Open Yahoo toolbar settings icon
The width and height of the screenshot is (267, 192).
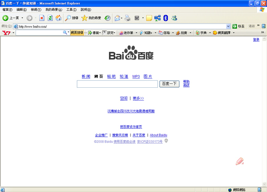pos(104,33)
